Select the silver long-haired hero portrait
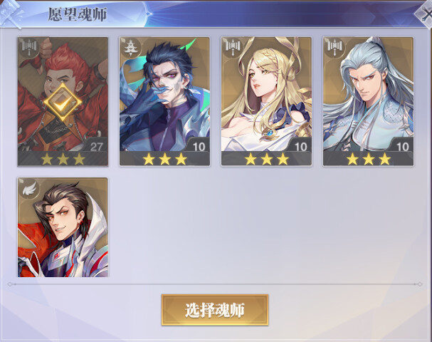The height and width of the screenshot is (342, 432). pyautogui.click(x=369, y=94)
